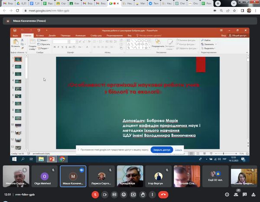Raise hand using the hand icon
The height and width of the screenshot is (202, 260).
pyautogui.click(x=143, y=195)
